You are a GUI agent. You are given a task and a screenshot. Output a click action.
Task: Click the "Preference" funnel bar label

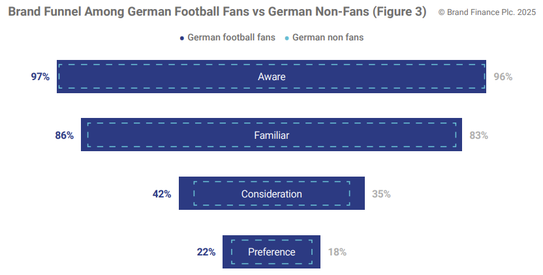271,252
